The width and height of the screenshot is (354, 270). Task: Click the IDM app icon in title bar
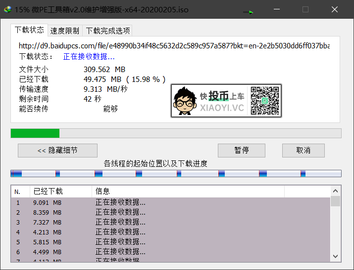(x=7, y=9)
